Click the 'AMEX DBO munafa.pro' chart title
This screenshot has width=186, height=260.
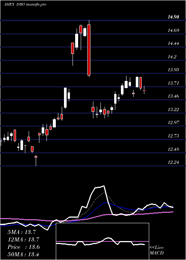pyautogui.click(x=25, y=4)
